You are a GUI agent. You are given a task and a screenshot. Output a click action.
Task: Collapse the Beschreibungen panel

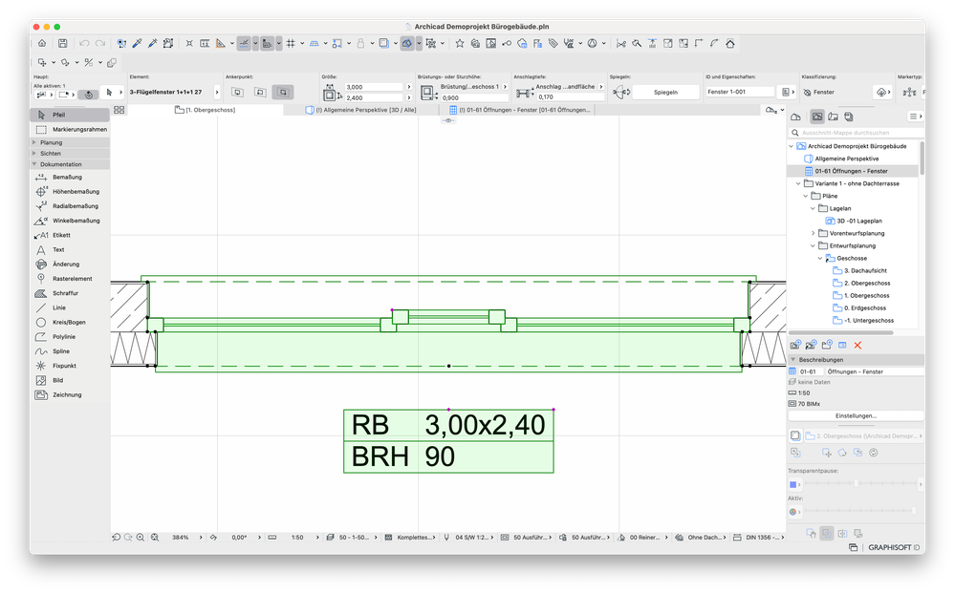coord(793,359)
